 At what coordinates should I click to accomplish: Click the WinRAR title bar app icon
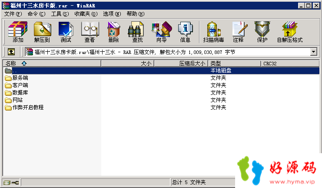click(6, 6)
